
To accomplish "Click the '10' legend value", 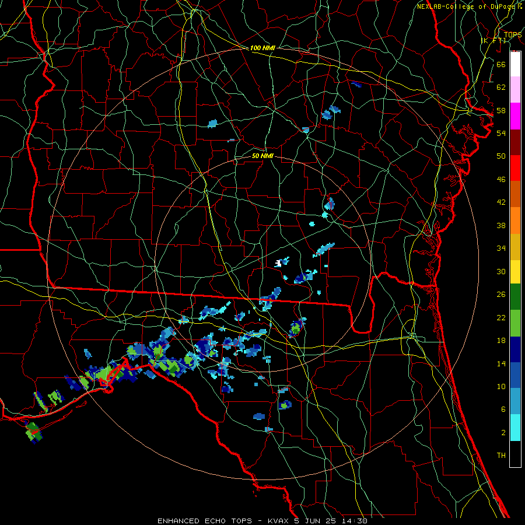I will 501,386.
